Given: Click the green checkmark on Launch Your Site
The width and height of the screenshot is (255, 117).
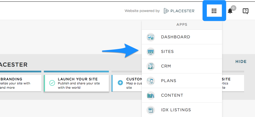Looking at the screenshot, I should (52, 83).
